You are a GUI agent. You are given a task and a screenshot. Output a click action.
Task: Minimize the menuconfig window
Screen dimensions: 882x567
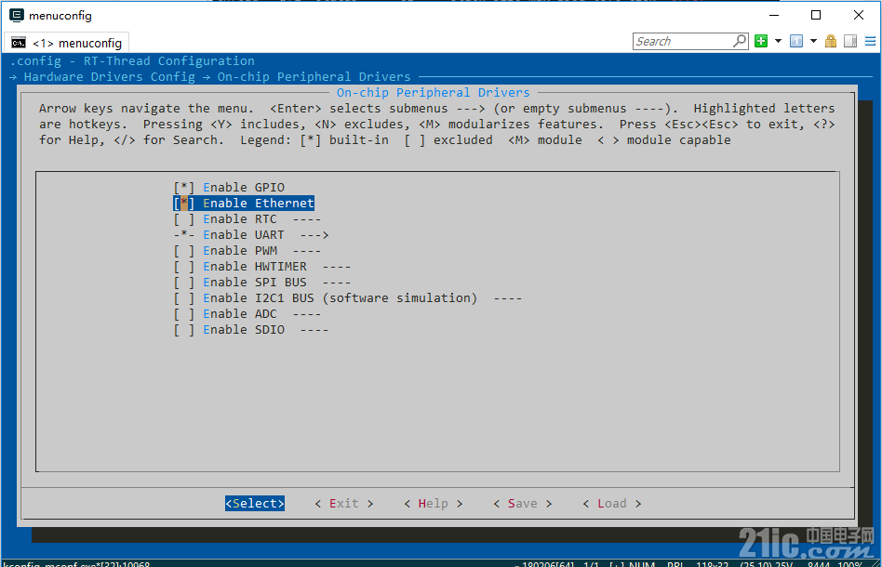click(774, 15)
